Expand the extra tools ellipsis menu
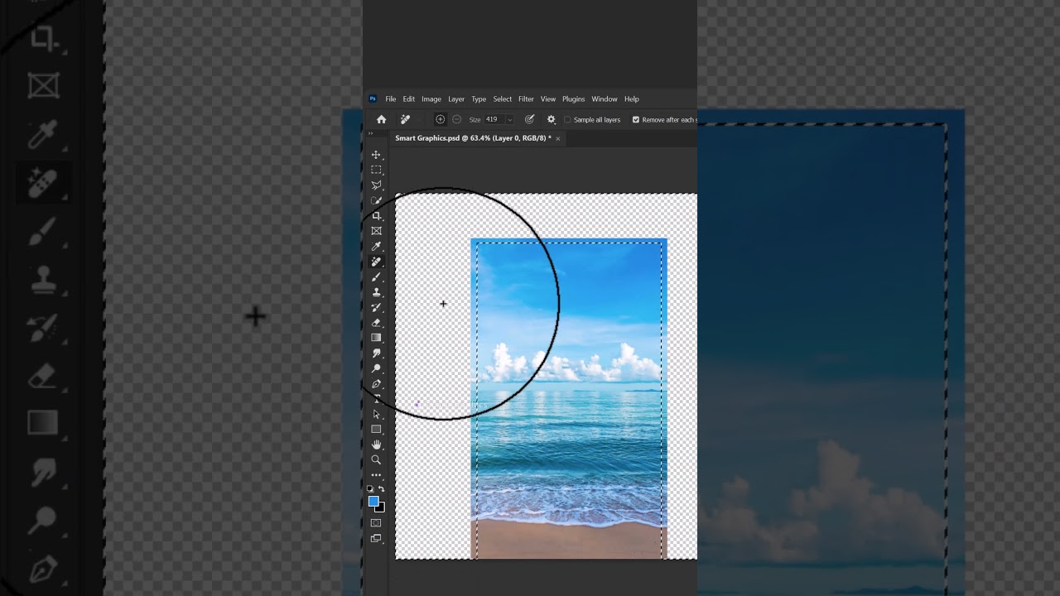This screenshot has height=596, width=1060. click(377, 475)
